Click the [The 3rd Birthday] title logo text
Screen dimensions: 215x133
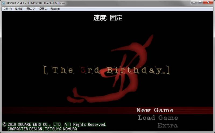pyautogui.click(x=107, y=70)
